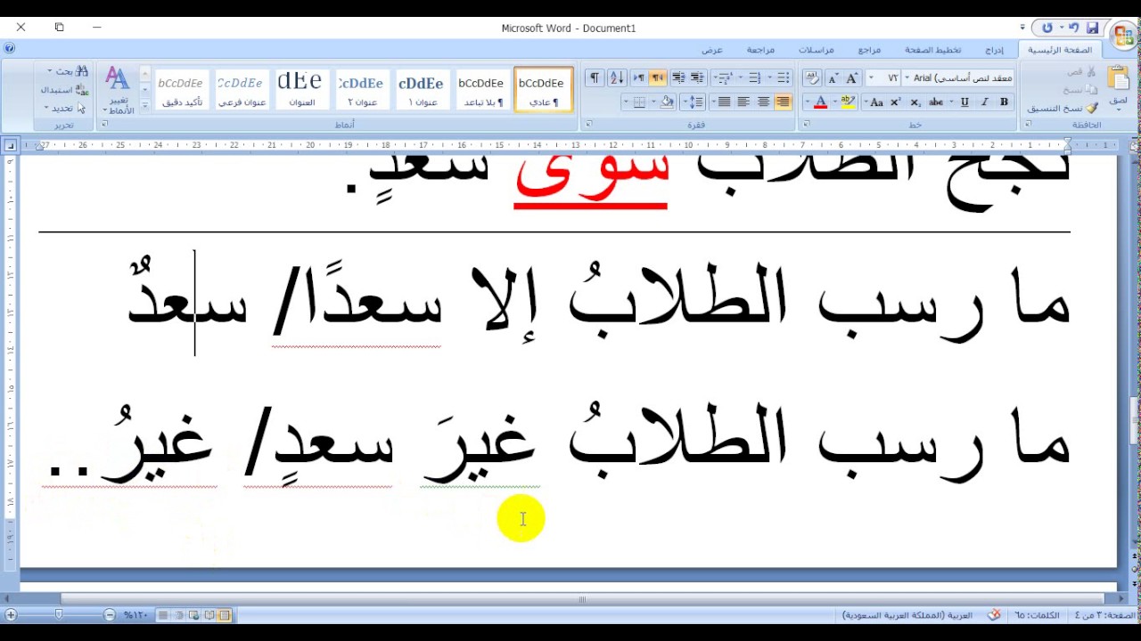The height and width of the screenshot is (641, 1141).
Task: Open Word Help question mark icon
Action: pos(9,49)
